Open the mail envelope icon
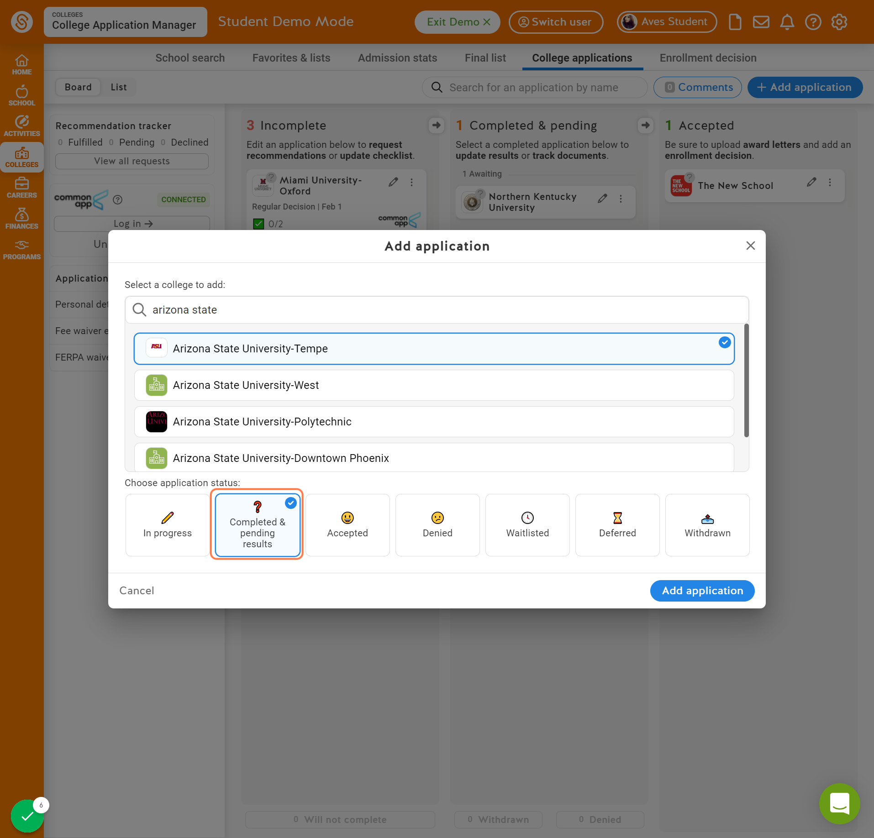The height and width of the screenshot is (838, 874). 761,22
